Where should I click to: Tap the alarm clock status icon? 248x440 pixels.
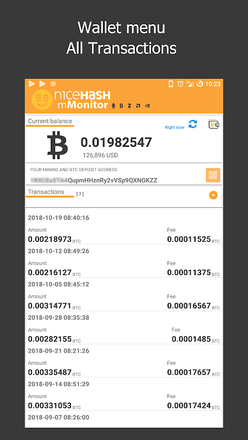181,84
